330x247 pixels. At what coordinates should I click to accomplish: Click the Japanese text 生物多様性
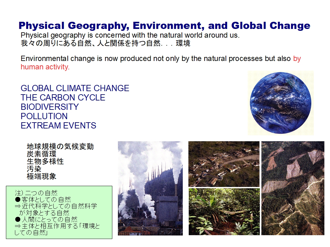tap(45, 161)
